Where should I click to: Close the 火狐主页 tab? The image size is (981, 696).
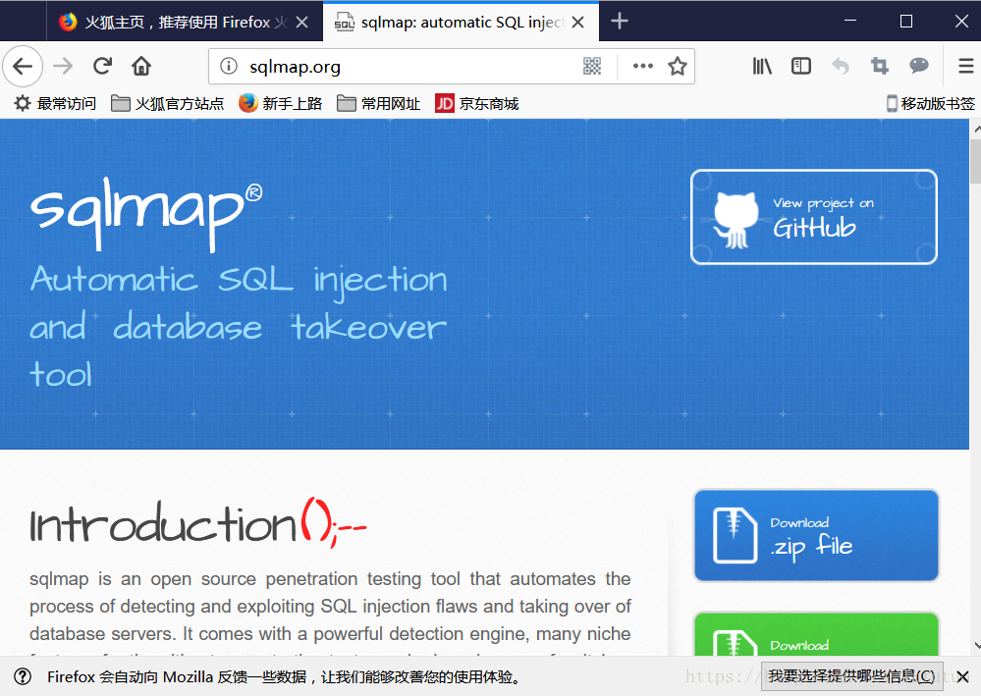pos(301,22)
